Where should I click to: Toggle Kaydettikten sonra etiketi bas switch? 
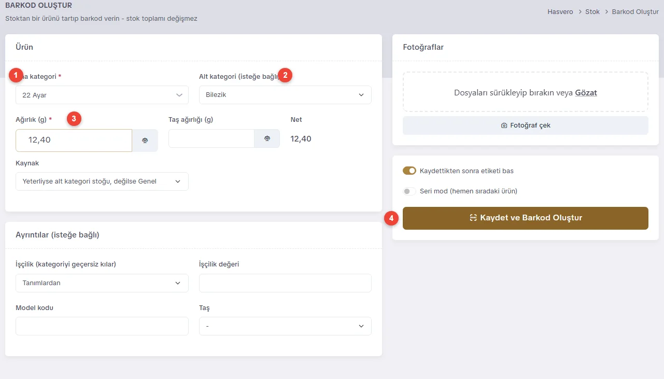(x=409, y=171)
